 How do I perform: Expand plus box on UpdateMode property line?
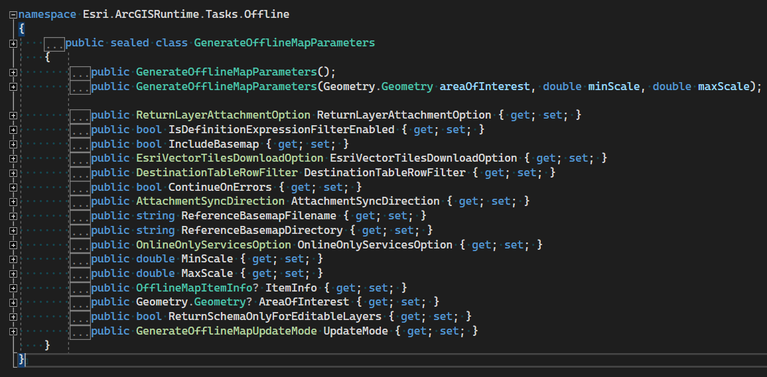[13, 331]
